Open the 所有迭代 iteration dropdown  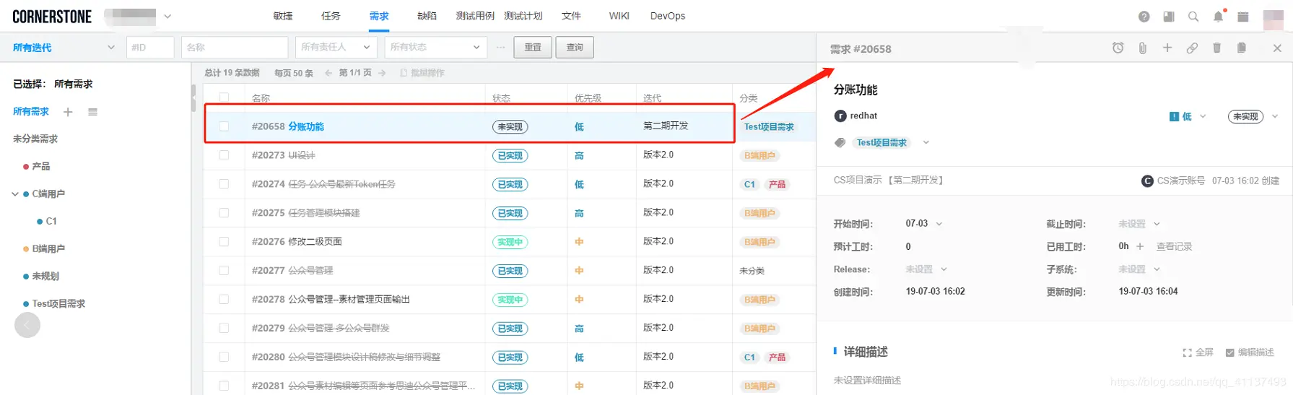64,47
